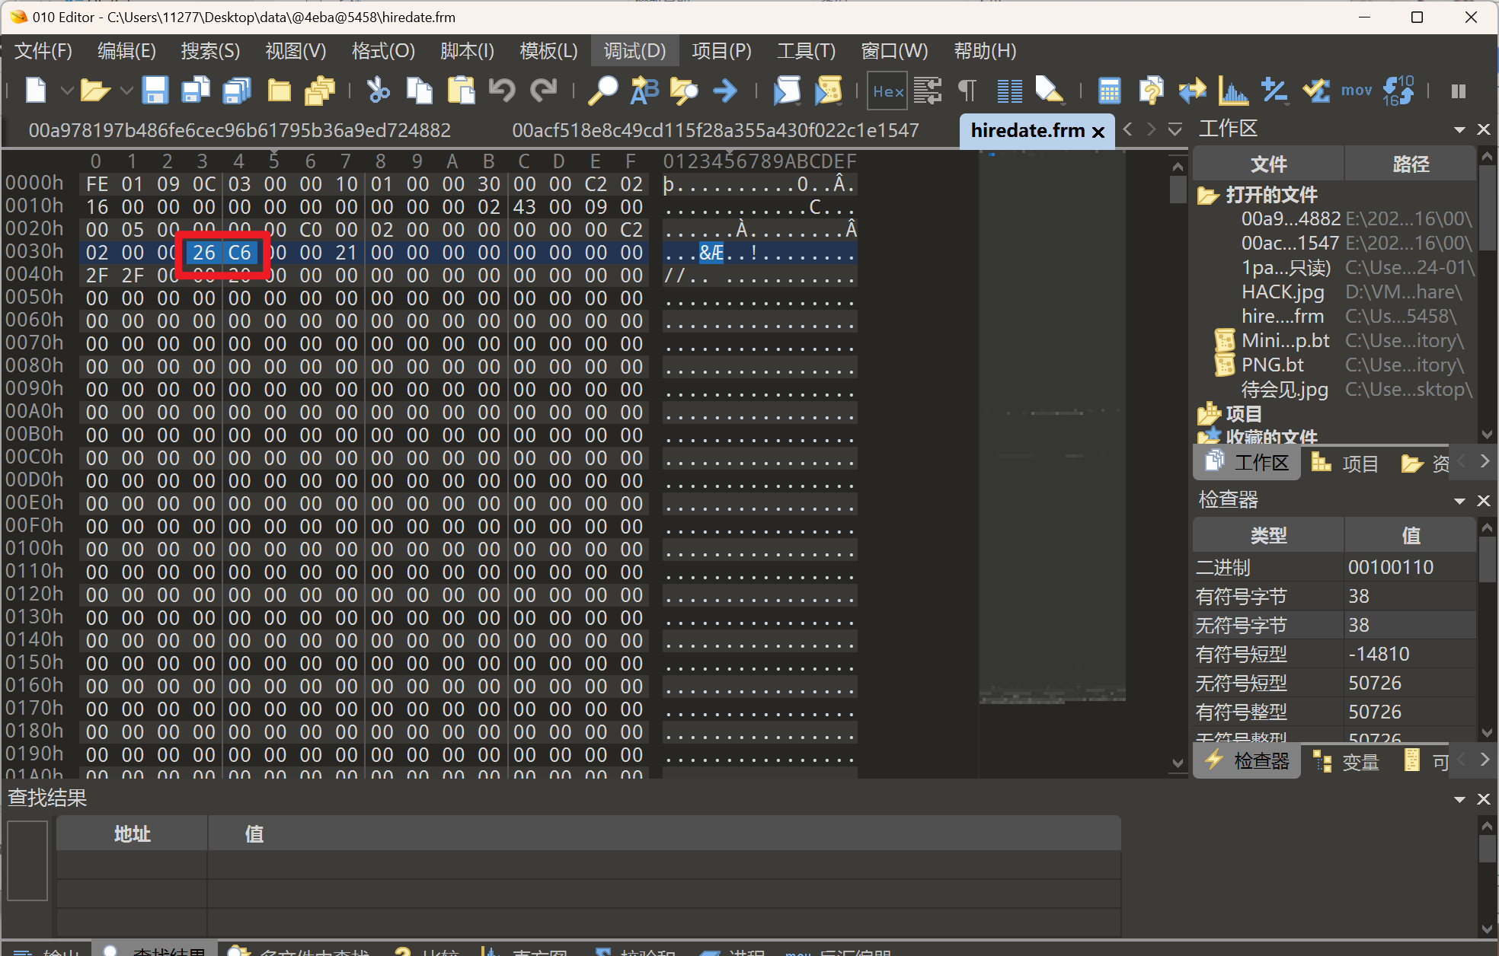1499x956 pixels.
Task: Select the 无符号短型 row in the inspector
Action: 1334,684
